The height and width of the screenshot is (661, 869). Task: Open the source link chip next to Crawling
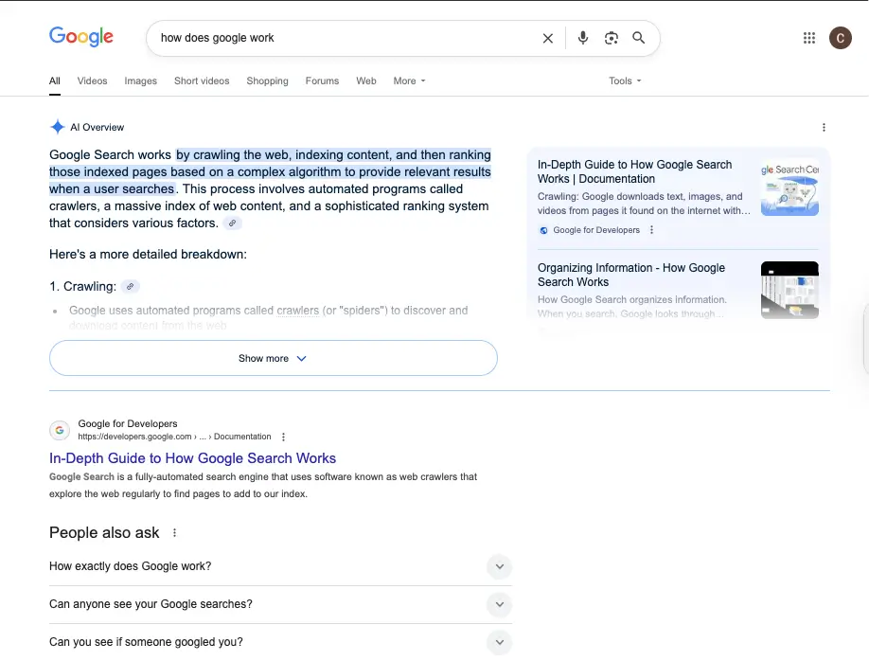pos(131,287)
